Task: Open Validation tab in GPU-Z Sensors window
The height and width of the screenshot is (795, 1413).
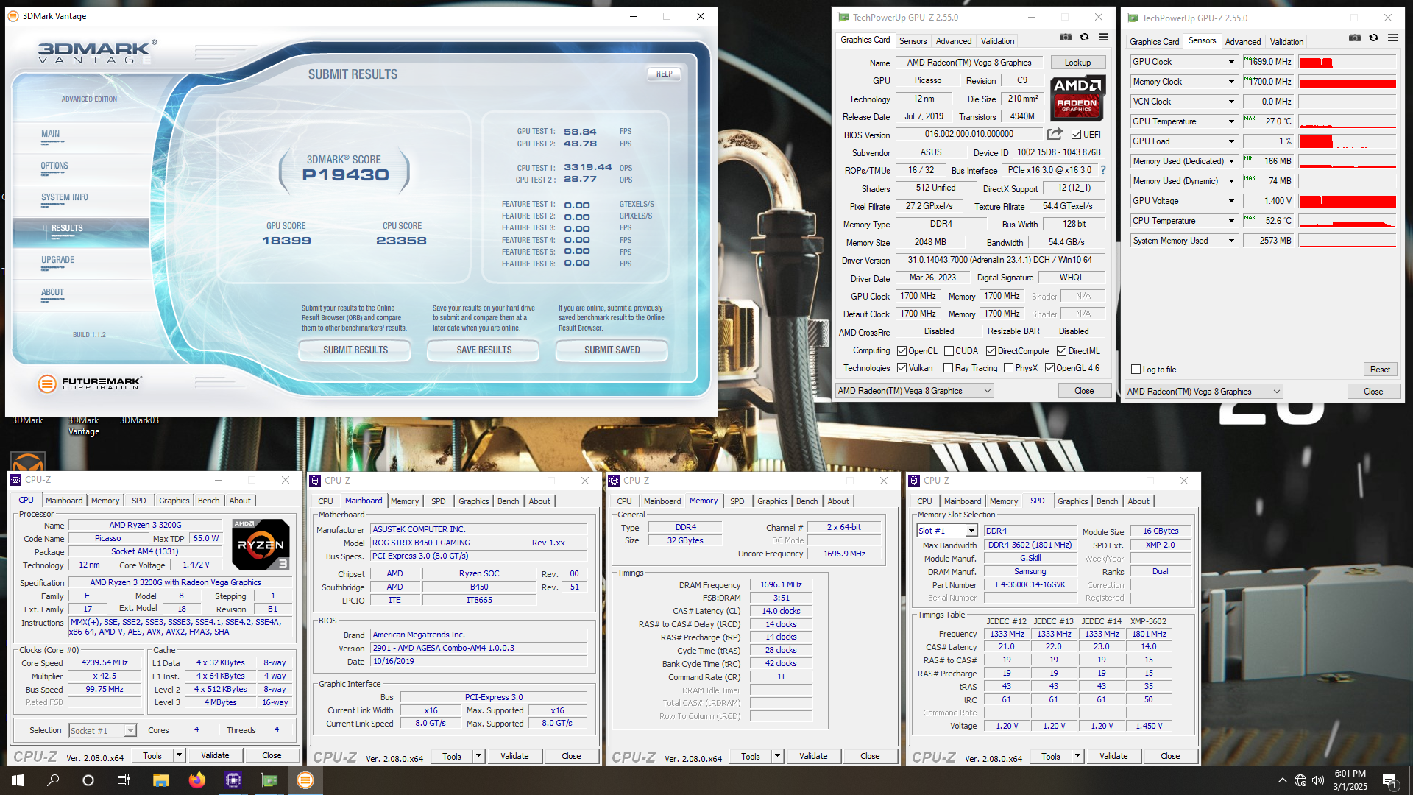Action: (x=1286, y=42)
